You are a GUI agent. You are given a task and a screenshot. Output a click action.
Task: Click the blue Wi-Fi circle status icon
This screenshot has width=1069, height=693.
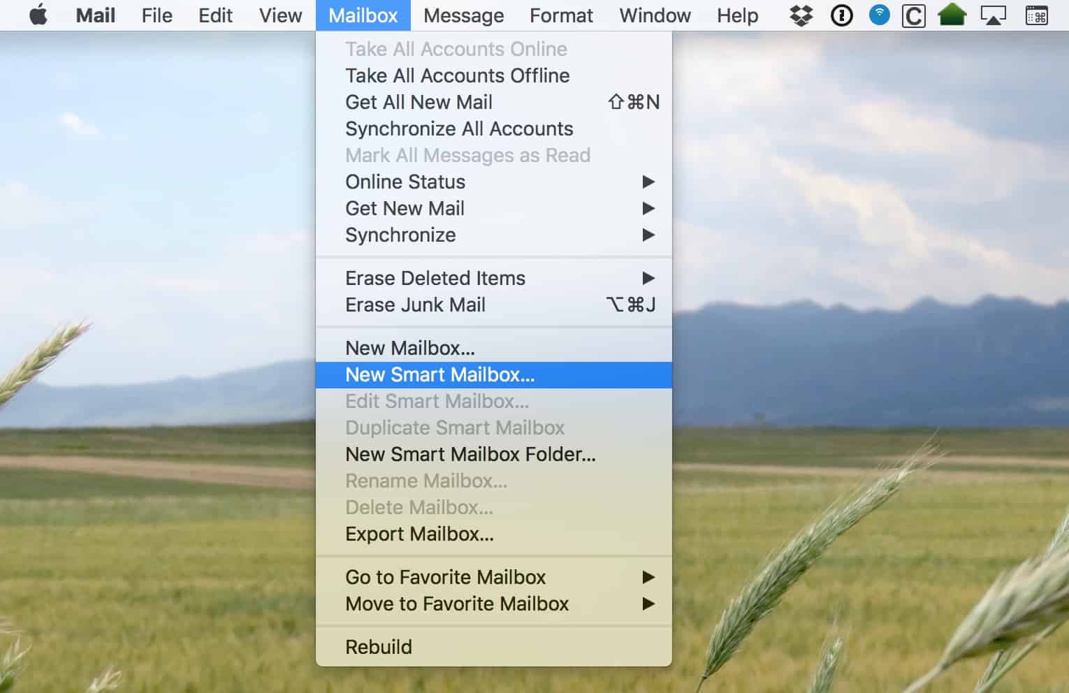[x=879, y=15]
